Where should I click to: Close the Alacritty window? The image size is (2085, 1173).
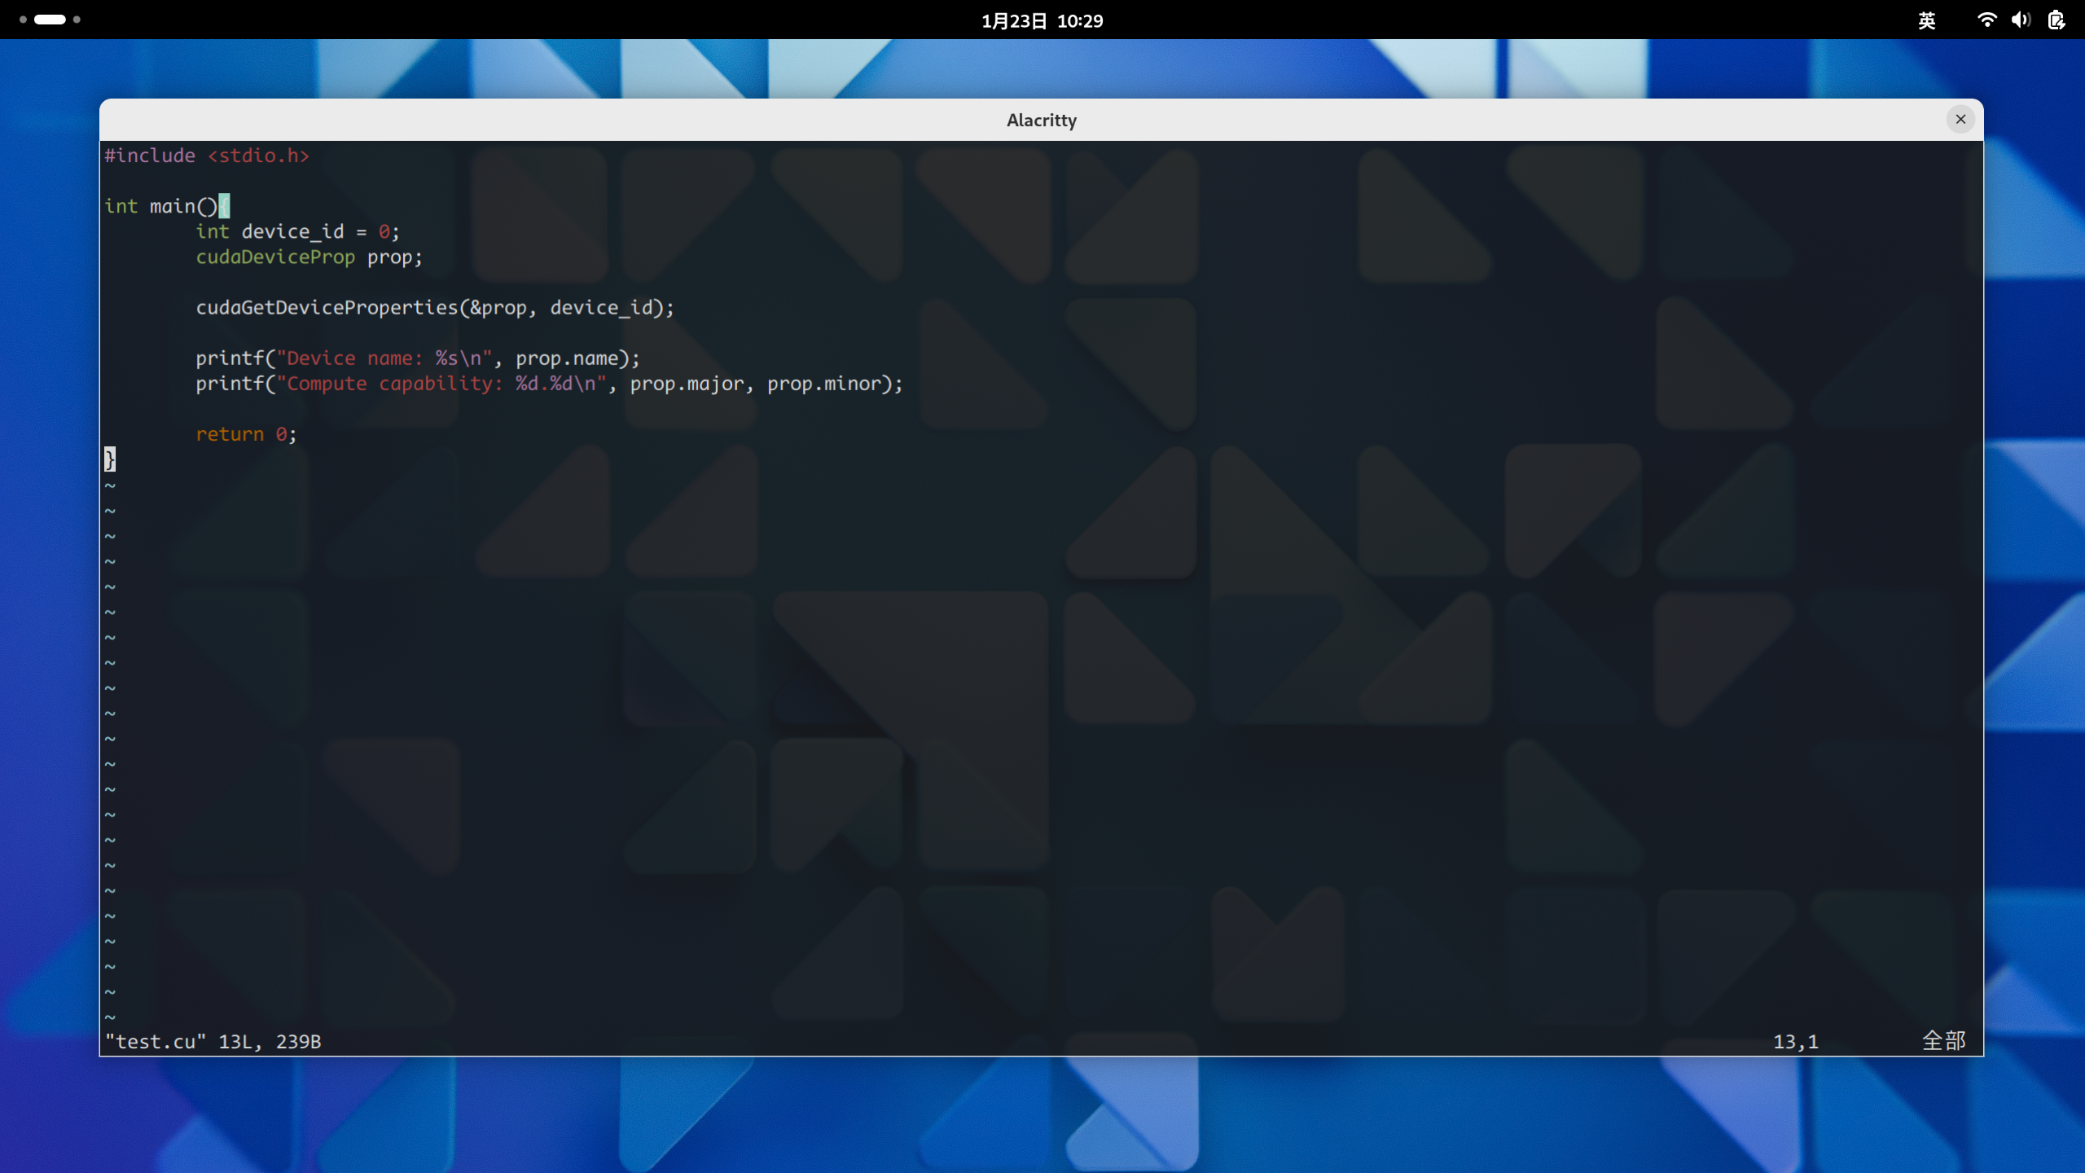[1960, 119]
